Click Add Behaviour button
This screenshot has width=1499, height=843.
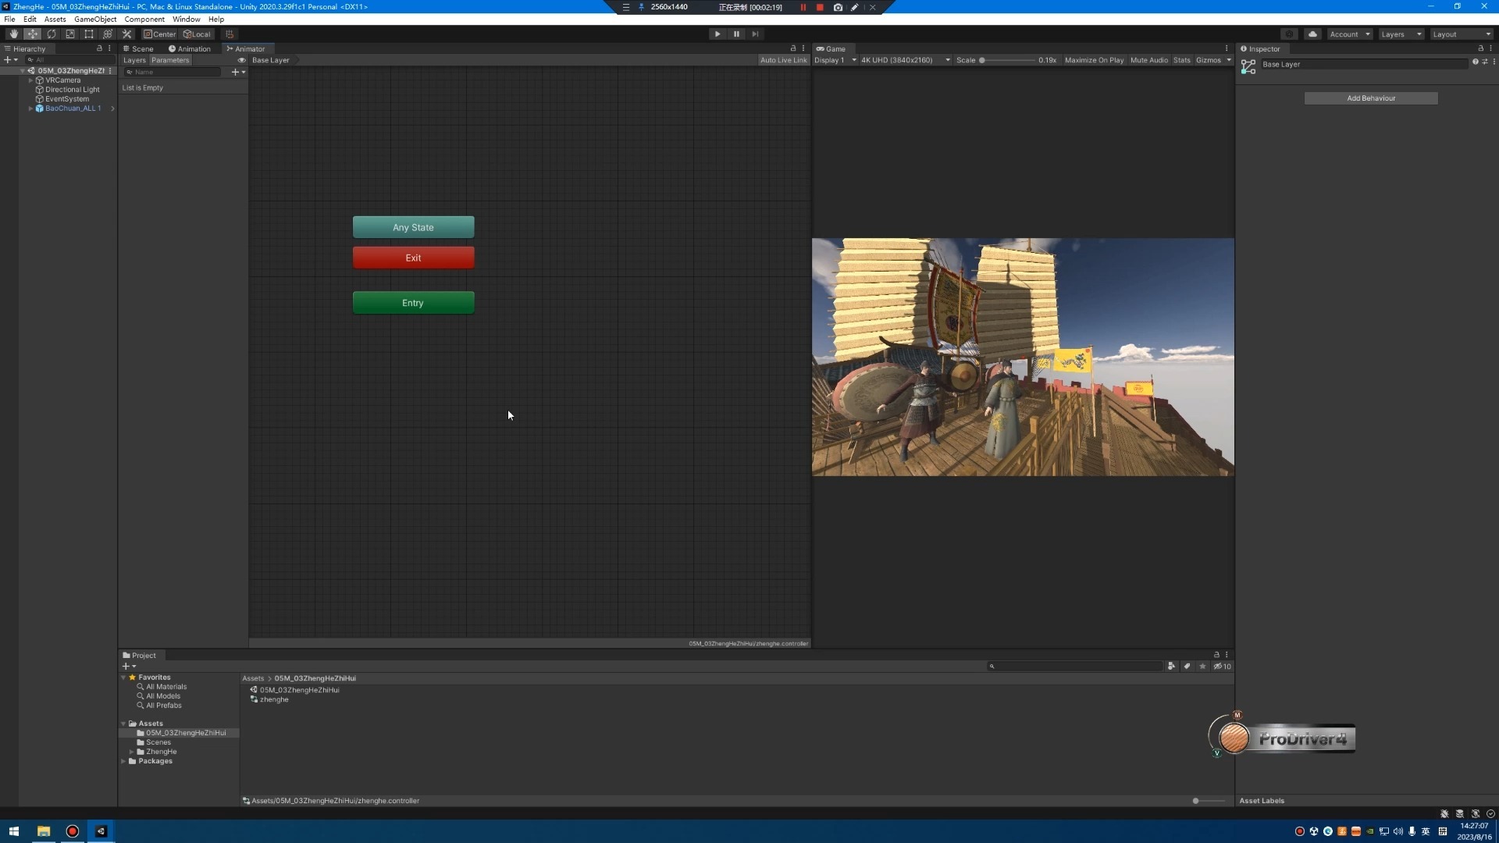pos(1370,98)
